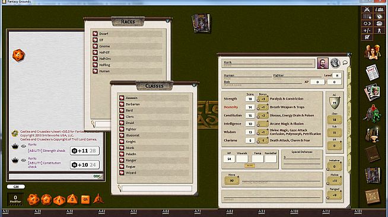The image size is (388, 217).
Task: Open the Assassin class link icon
Action: 122,98
